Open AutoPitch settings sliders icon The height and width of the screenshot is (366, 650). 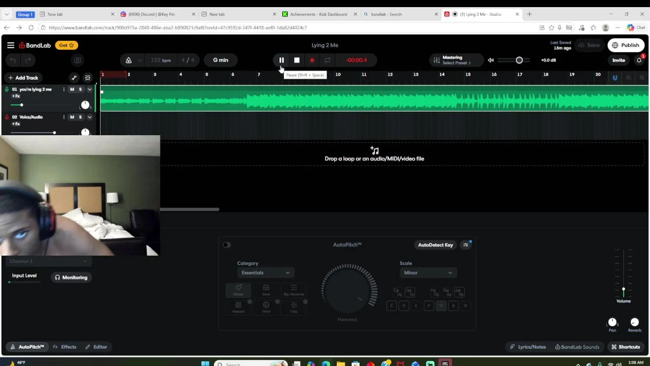click(466, 245)
